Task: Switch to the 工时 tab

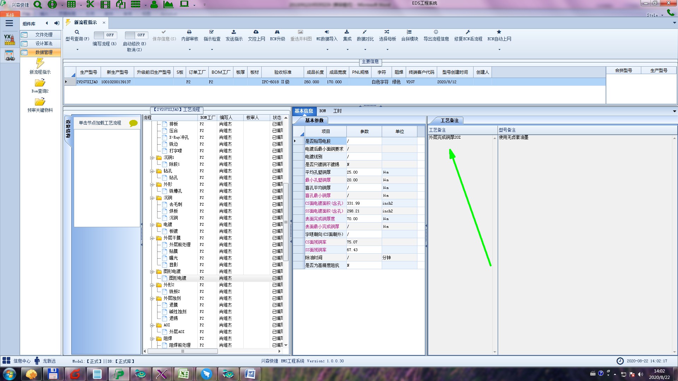Action: (337, 111)
